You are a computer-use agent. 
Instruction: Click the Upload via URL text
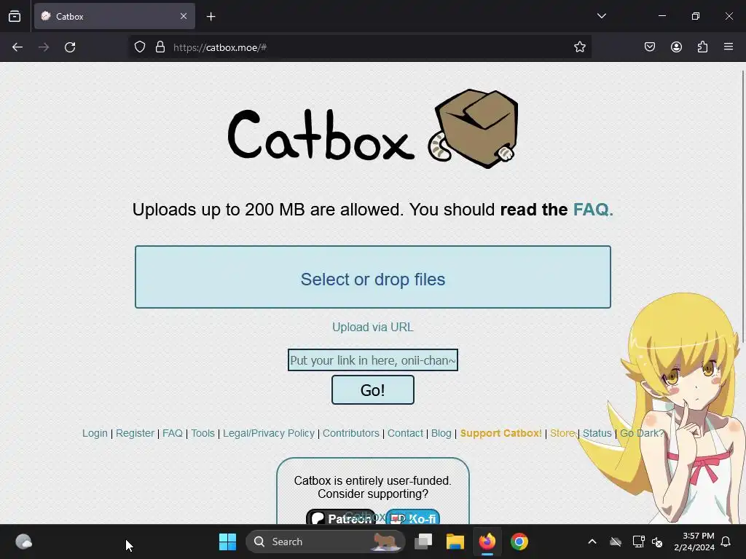click(373, 327)
